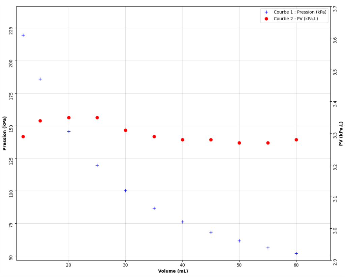Select the red PV dot at volume 40
This screenshot has width=345, height=277.
183,140
